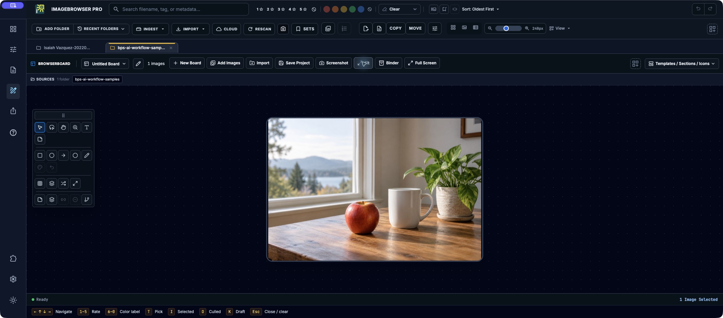Choose the freehand pencil tool in the palette

87,155
